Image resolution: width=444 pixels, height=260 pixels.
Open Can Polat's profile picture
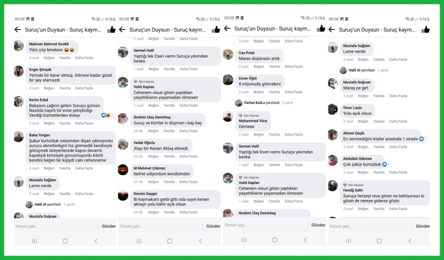click(228, 54)
